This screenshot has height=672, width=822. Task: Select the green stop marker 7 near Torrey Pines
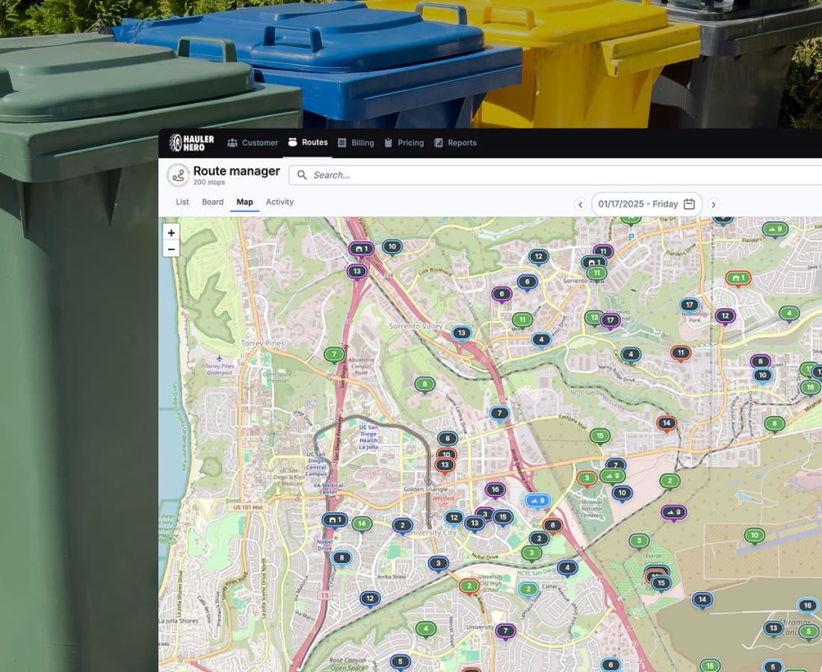click(x=334, y=355)
